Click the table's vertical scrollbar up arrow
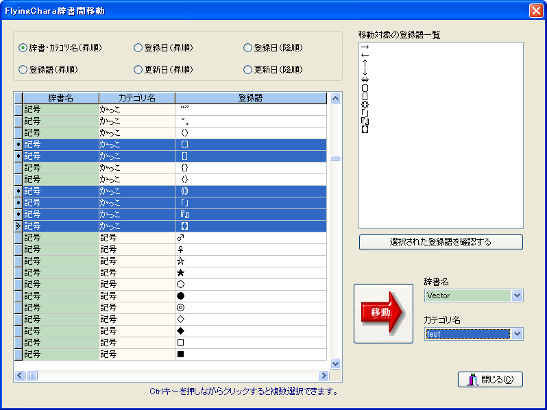547x410 pixels. coord(336,99)
